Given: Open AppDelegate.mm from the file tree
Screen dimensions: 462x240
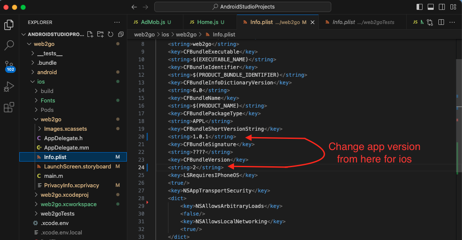Looking at the screenshot, I should tap(66, 147).
